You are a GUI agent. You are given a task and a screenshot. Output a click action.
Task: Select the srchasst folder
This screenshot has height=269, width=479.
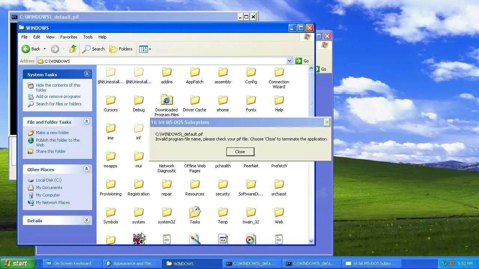[x=279, y=188]
